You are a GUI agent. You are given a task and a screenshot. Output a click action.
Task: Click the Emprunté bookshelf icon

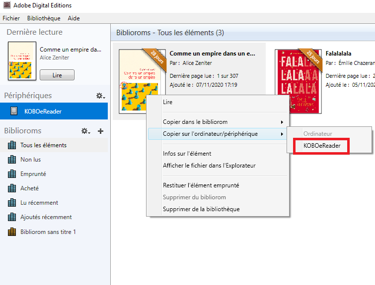(x=12, y=174)
